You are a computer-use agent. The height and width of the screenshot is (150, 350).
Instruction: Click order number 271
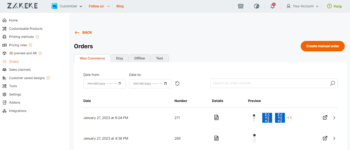tap(177, 118)
